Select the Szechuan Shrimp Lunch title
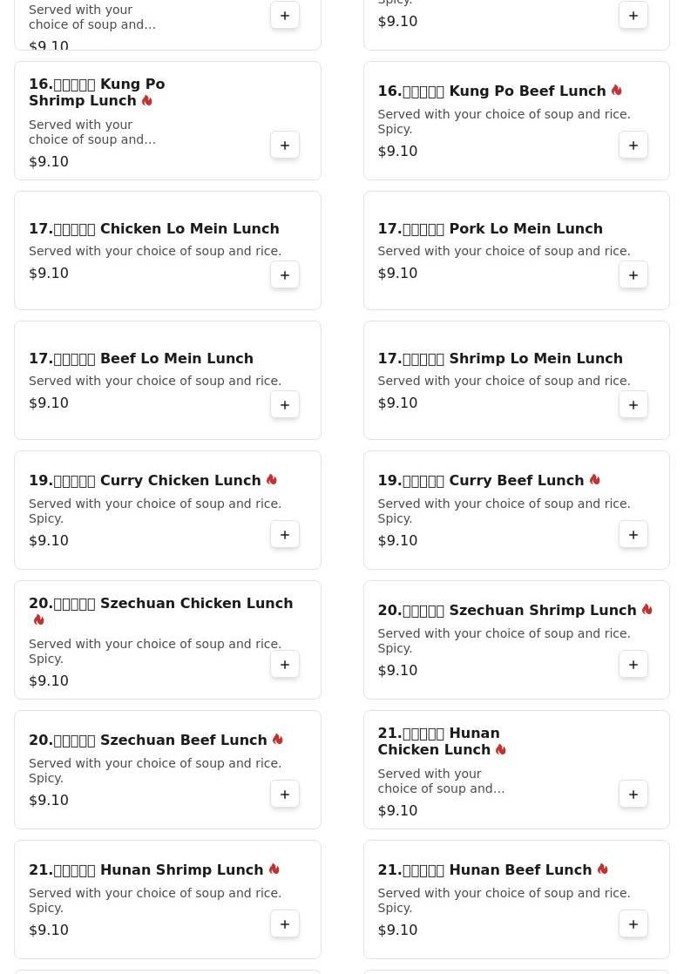Image resolution: width=684 pixels, height=974 pixels. coord(507,611)
